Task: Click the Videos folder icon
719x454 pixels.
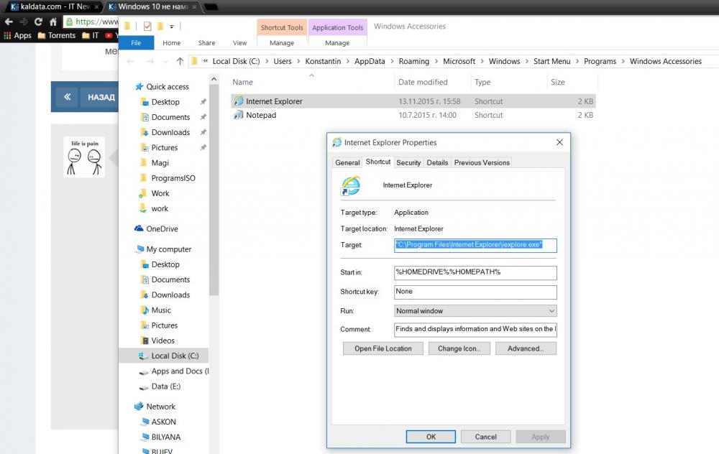Action: [145, 340]
